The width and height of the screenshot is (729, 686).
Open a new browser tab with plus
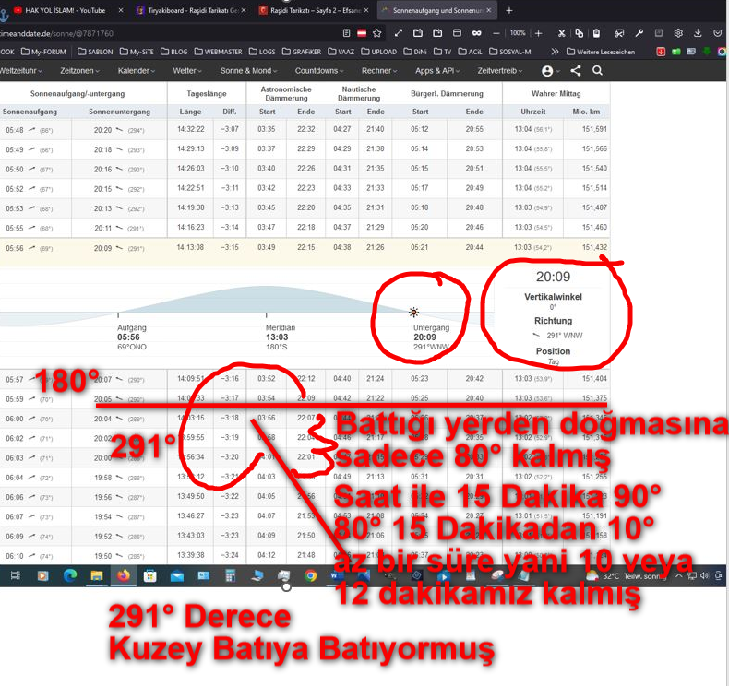508,10
